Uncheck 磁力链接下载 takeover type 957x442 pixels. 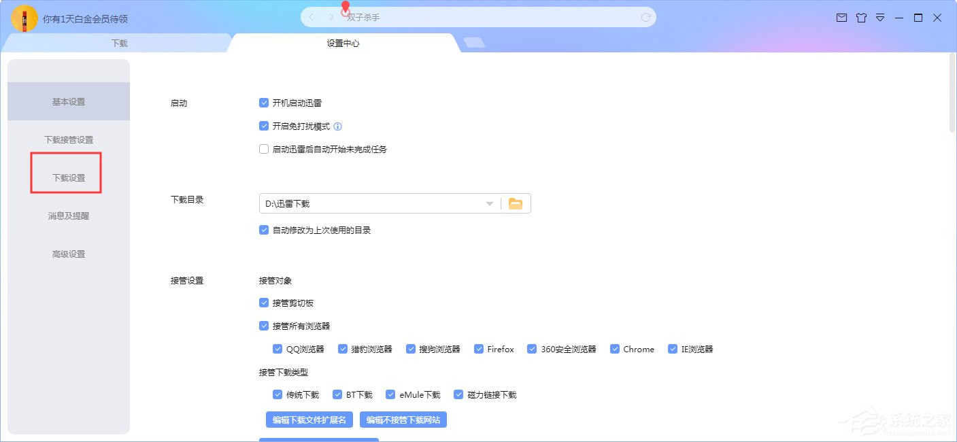point(458,394)
